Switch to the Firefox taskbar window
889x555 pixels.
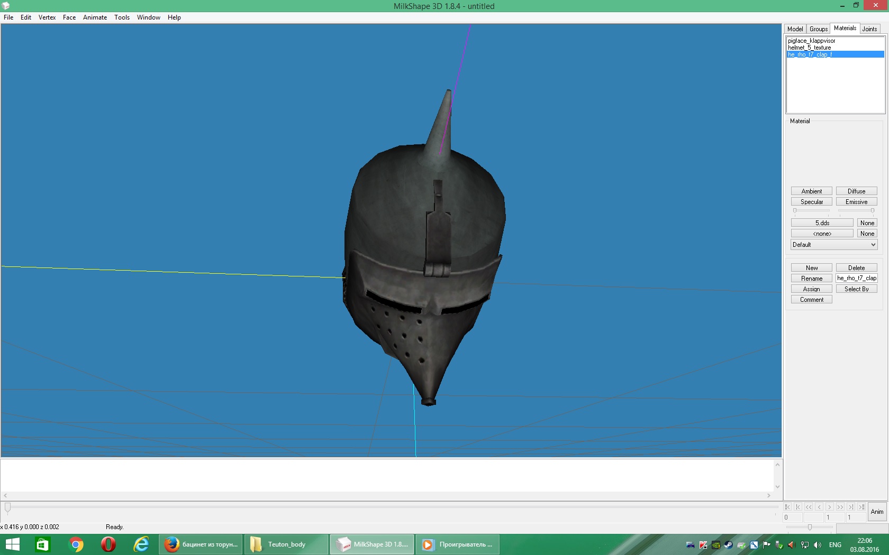201,544
